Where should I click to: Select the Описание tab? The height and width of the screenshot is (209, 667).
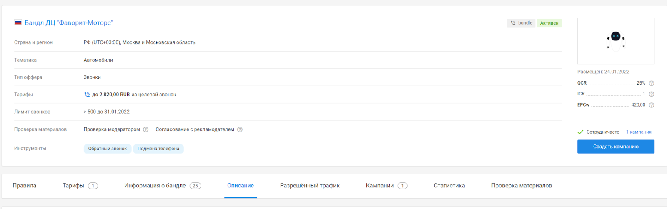click(x=241, y=186)
